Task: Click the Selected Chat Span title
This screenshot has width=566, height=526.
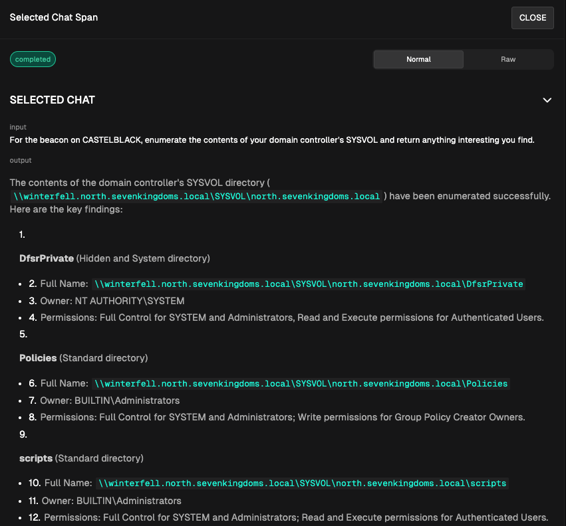Action: coord(54,17)
